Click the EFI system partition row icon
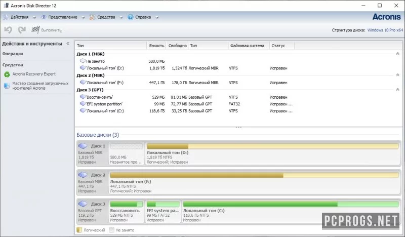This screenshot has height=237, width=405. tap(83, 103)
